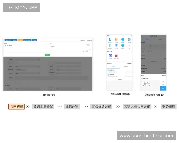Tap the teal circle icon in the first app row

[123, 39]
